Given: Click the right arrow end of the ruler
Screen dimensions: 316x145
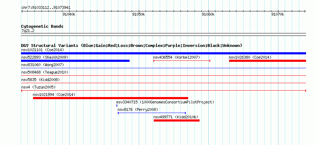Looking at the screenshot, I should [305, 11].
